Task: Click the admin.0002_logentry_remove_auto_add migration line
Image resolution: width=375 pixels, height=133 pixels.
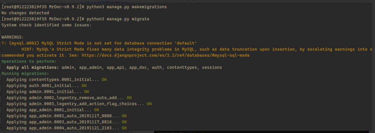Action: (65, 98)
